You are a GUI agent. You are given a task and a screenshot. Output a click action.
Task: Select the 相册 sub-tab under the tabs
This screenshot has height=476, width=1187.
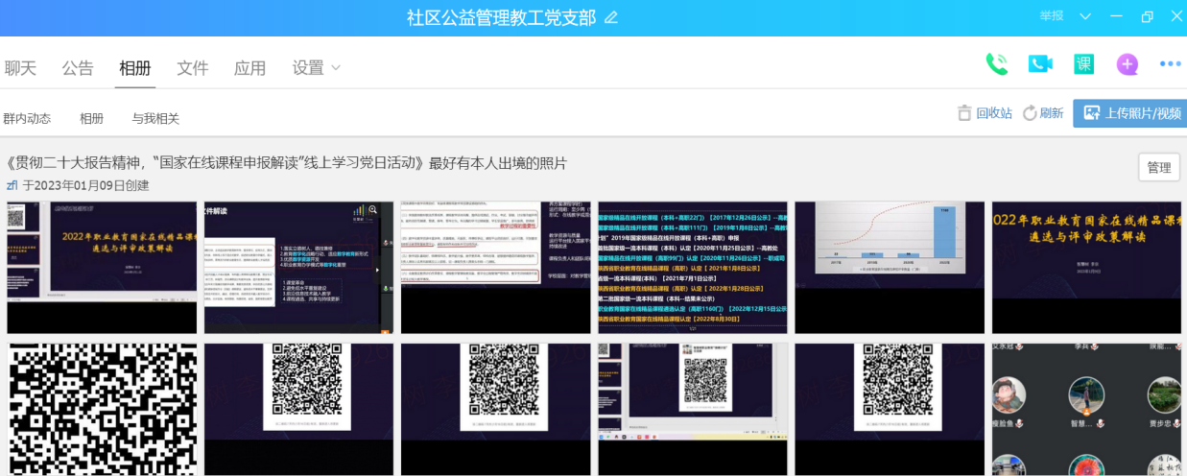pos(91,118)
